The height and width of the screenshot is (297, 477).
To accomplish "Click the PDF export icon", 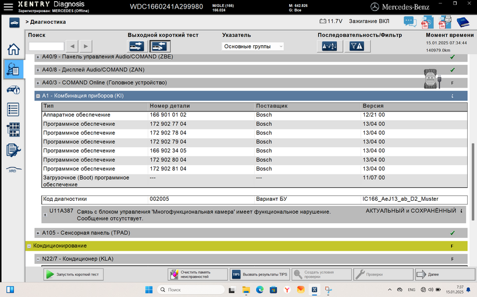I will (x=427, y=22).
